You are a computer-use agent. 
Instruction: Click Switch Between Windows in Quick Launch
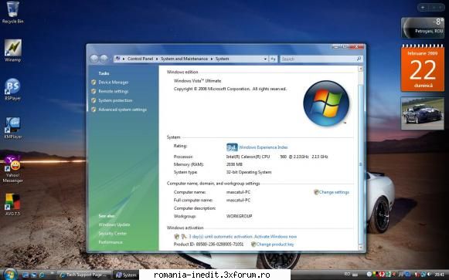coord(33,275)
